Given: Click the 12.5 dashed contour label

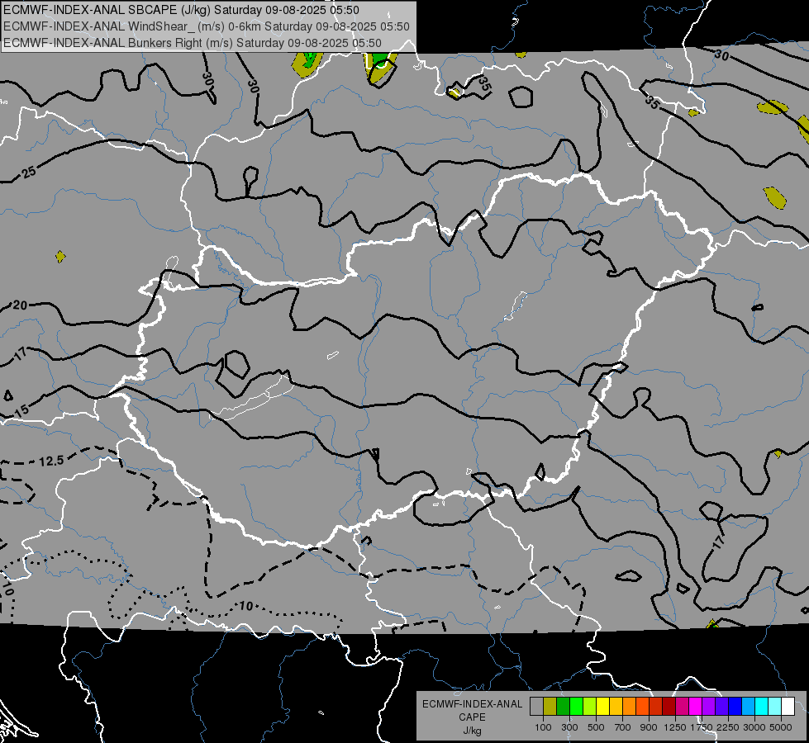Looking at the screenshot, I should (51, 461).
